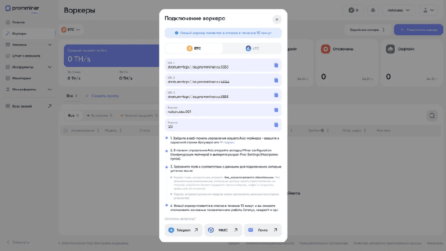
Task: Tick the select-all checkbox in table header
Action: (66, 131)
